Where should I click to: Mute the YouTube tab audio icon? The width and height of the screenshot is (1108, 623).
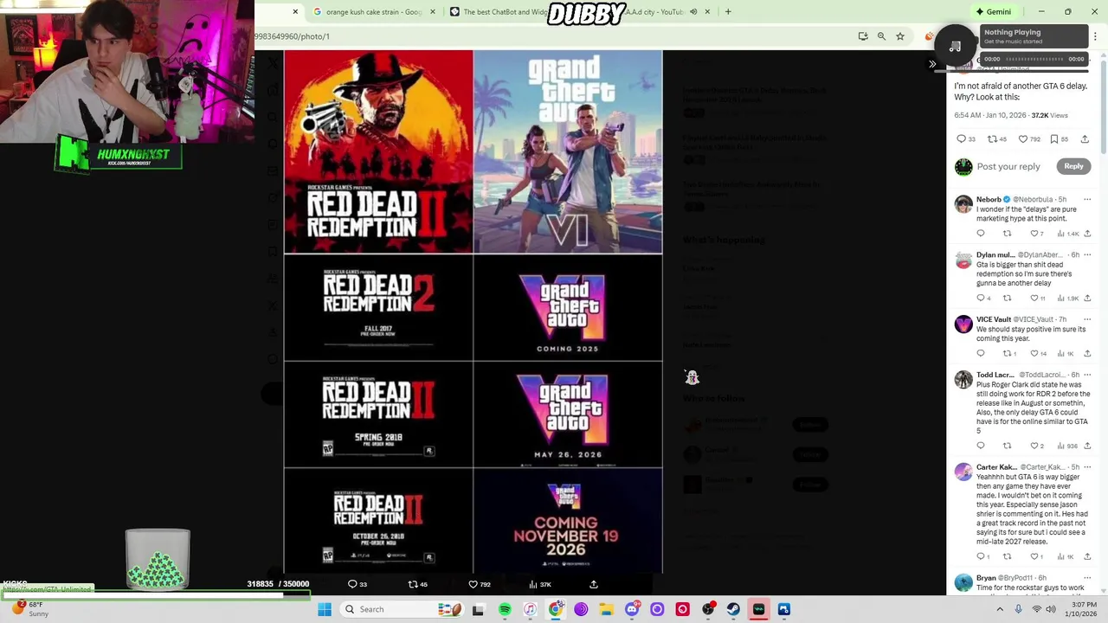693,12
